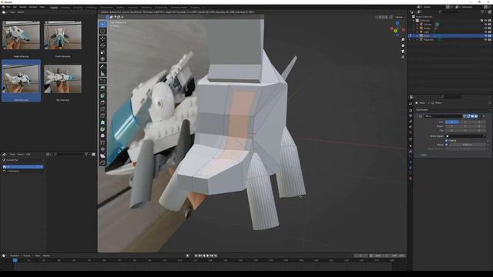The height and width of the screenshot is (277, 493).
Task: Expand the Camera row in the outliner
Action: 418,24
